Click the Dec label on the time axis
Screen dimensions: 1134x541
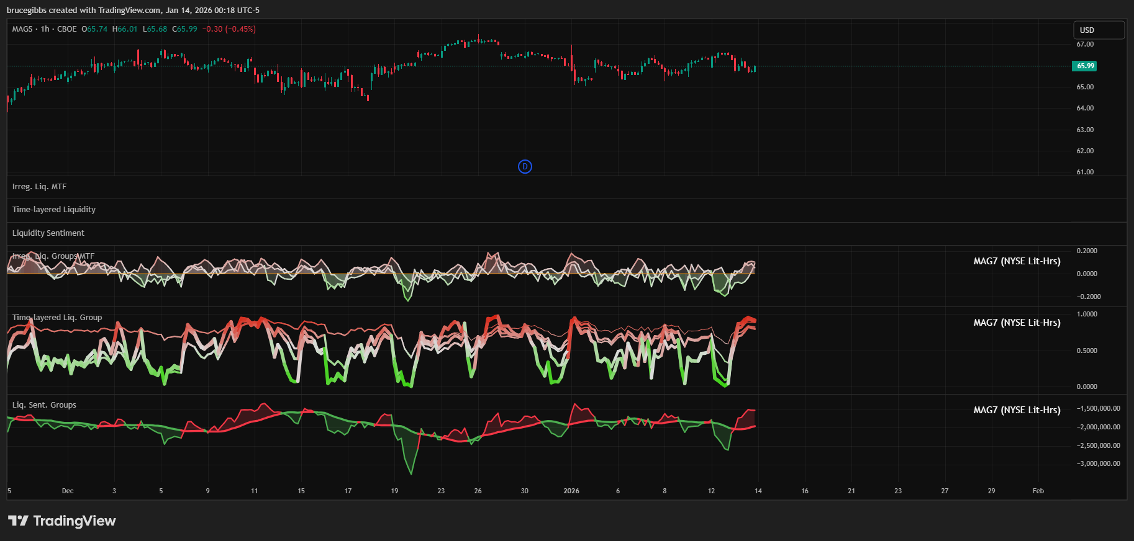point(68,491)
